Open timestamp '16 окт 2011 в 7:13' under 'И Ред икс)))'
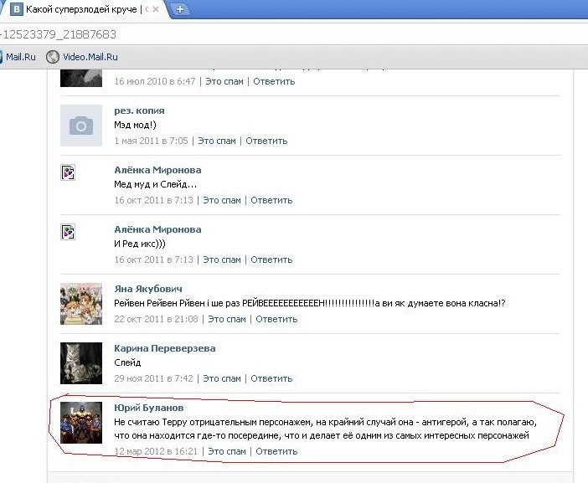Image resolution: width=588 pixels, height=483 pixels. pyautogui.click(x=154, y=259)
